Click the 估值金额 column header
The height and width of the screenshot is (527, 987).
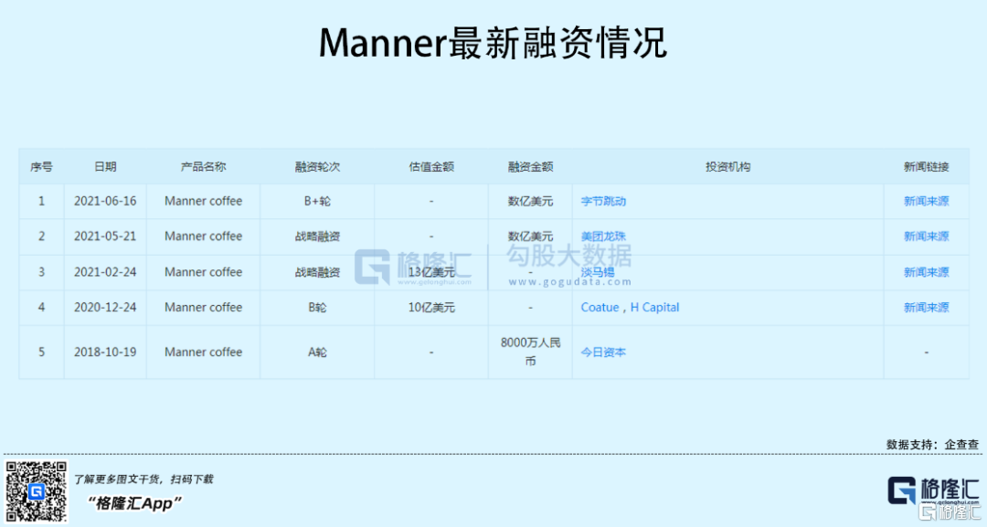pos(431,167)
